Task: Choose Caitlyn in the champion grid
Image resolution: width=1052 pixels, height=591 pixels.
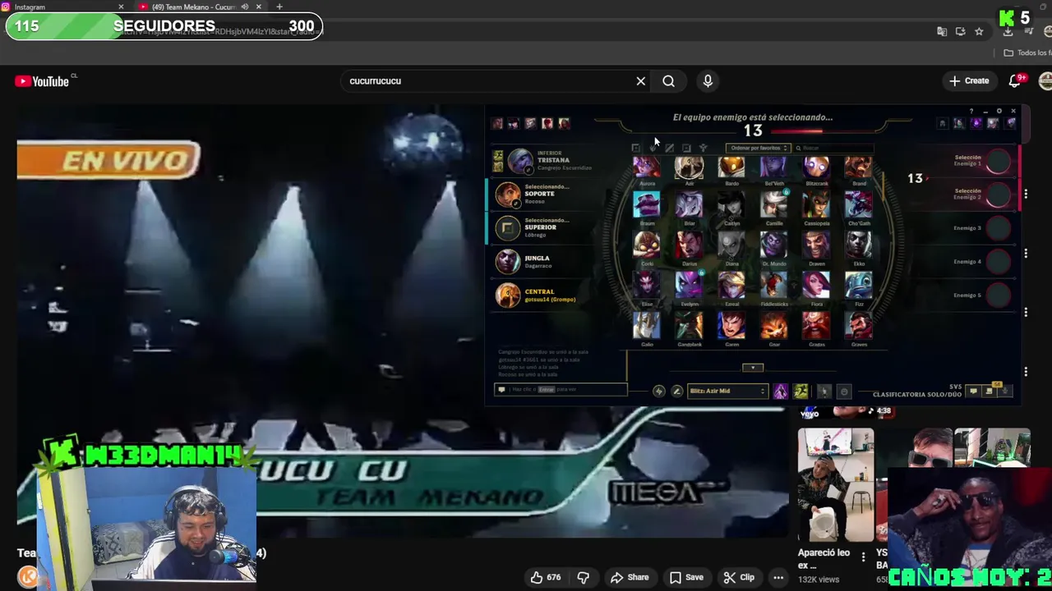Action: click(731, 204)
